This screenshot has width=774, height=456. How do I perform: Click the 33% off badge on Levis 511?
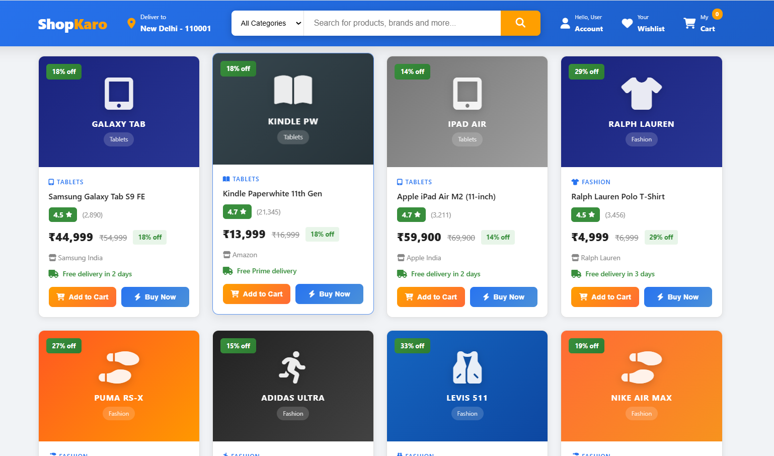(412, 346)
